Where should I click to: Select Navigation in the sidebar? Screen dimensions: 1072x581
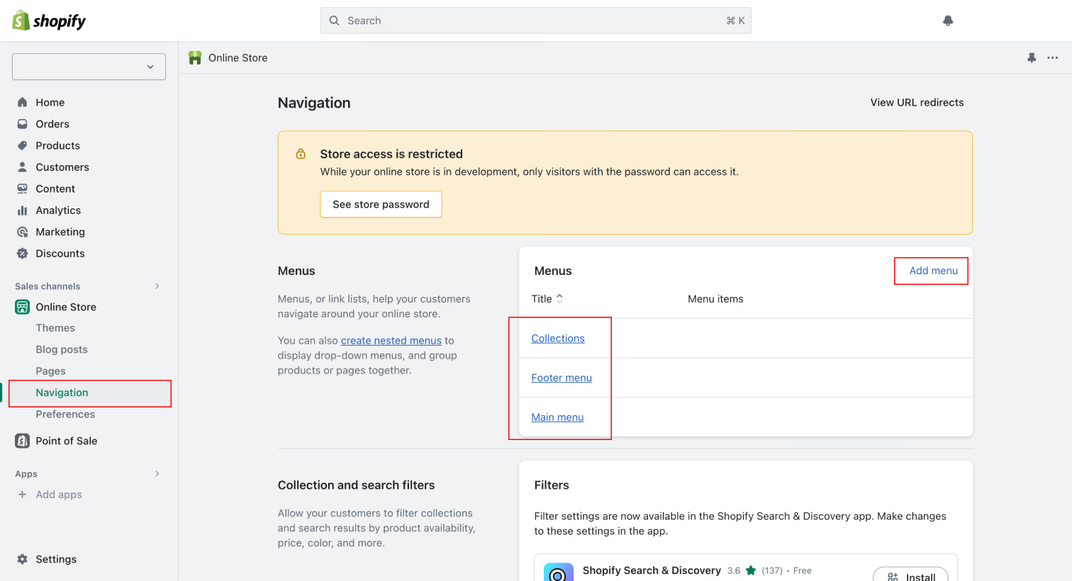pyautogui.click(x=62, y=393)
